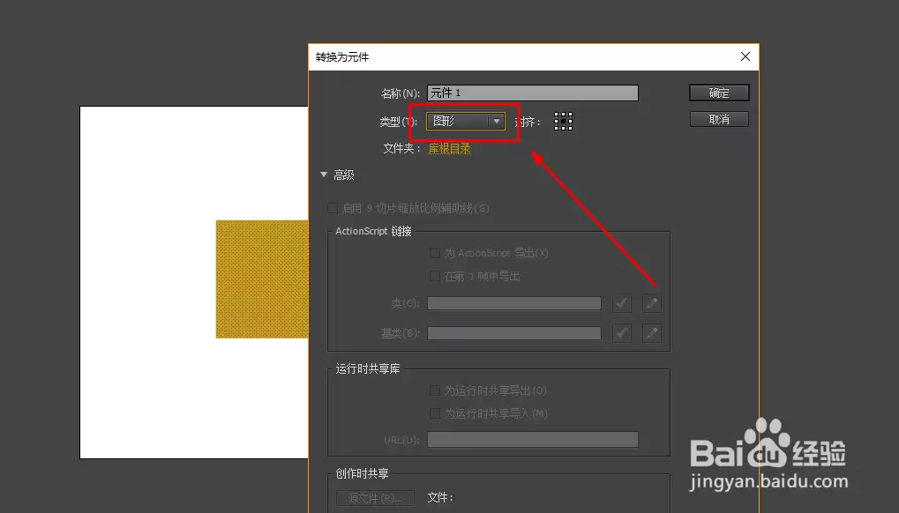Toggle 启用 9 切片缩放比例辅助线 checkbox
Screen dimensions: 899x513
333,208
